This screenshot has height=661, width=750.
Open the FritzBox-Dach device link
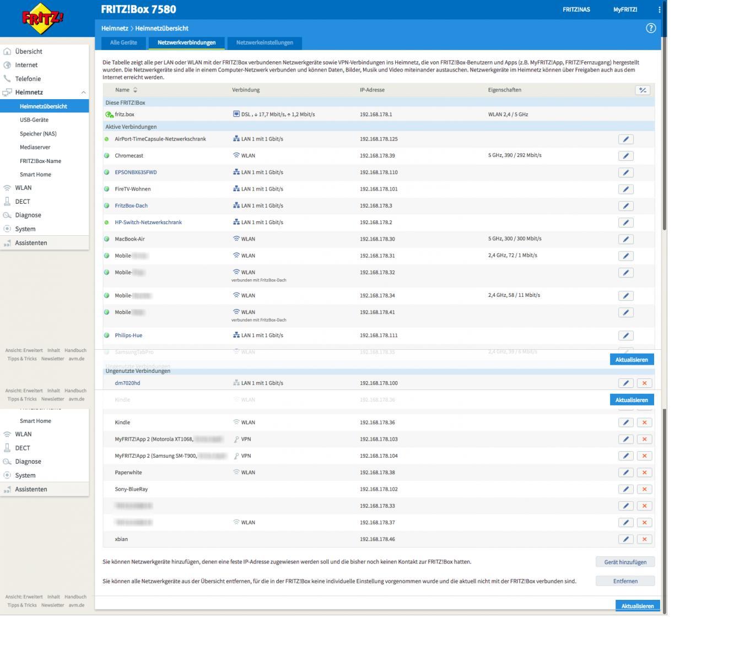[x=131, y=205]
